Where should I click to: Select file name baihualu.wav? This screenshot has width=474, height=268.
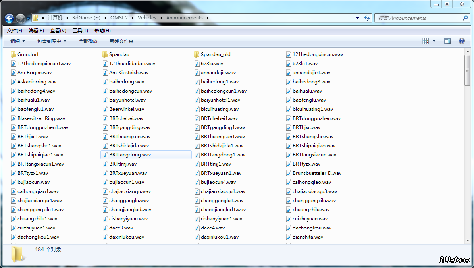pos(307,91)
